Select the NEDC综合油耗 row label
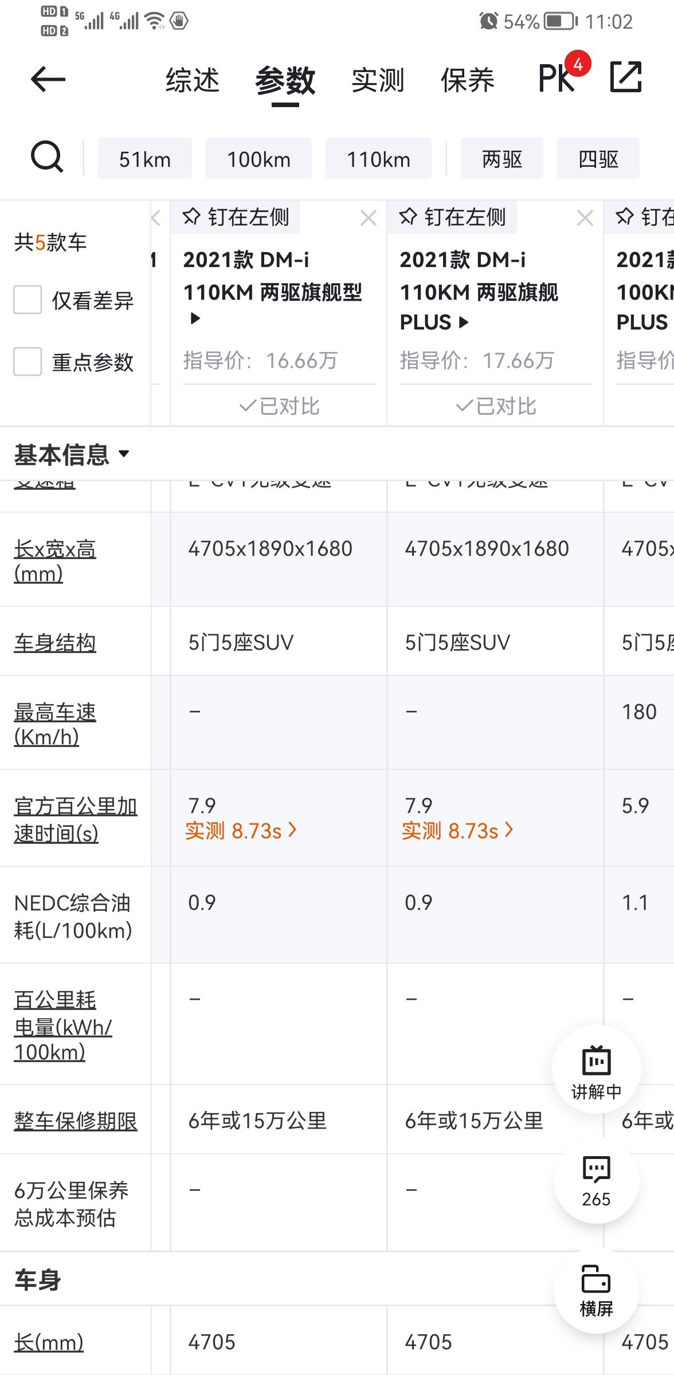674x1375 pixels. click(x=73, y=917)
